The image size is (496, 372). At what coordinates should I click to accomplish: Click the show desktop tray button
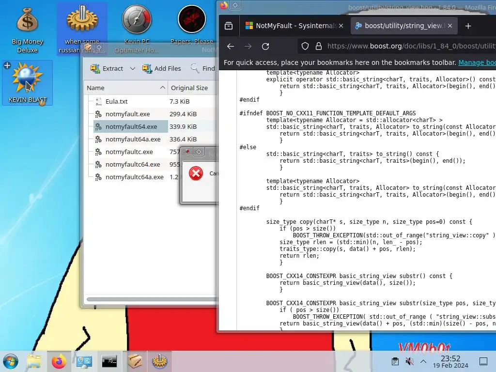click(x=483, y=361)
